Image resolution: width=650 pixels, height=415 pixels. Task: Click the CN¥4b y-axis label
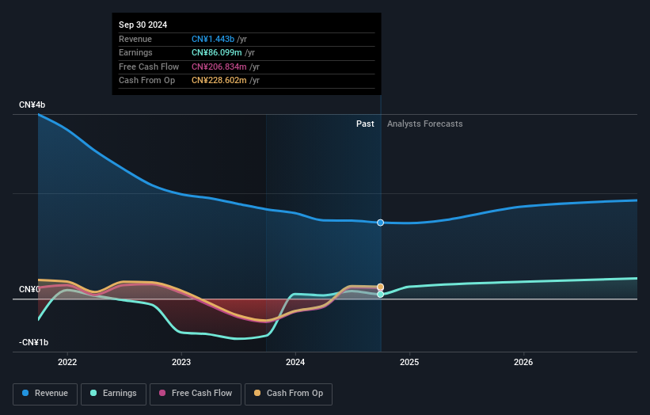point(32,105)
